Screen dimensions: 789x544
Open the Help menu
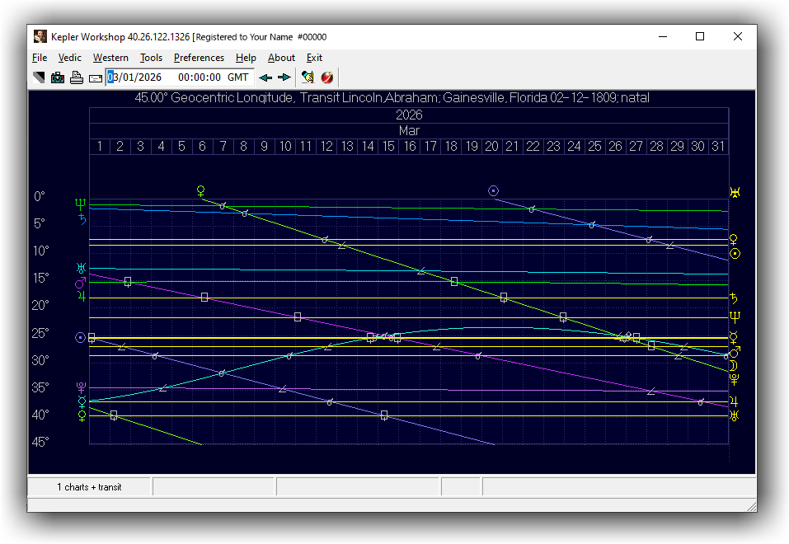(246, 58)
